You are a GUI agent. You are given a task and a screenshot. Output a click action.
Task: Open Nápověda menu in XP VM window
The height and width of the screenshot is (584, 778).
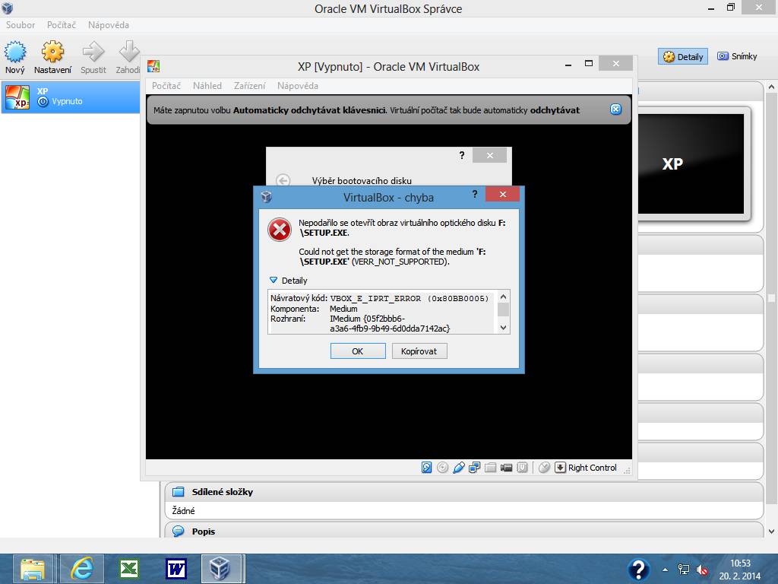(x=298, y=86)
